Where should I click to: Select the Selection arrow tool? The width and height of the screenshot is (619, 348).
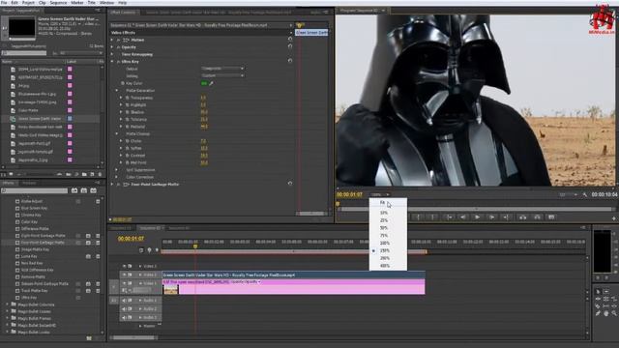pos(598,292)
